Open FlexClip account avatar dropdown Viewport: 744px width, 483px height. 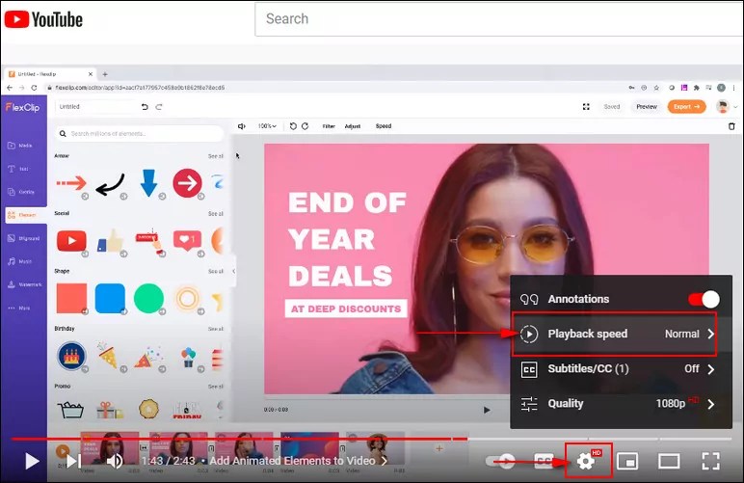pos(727,107)
